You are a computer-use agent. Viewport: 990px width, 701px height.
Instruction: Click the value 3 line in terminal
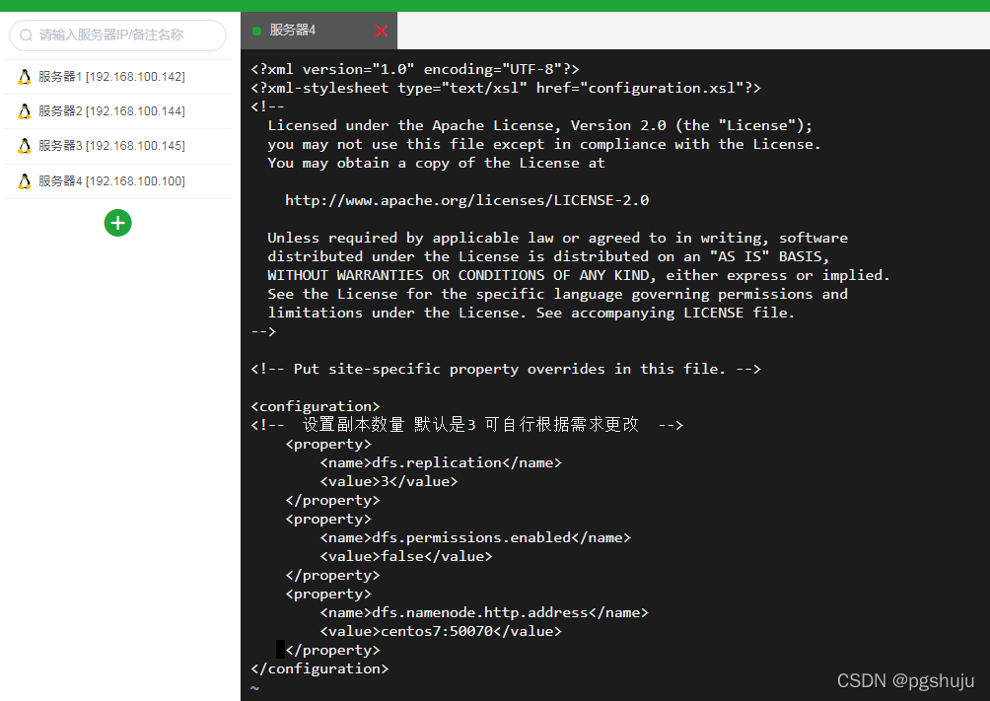pyautogui.click(x=389, y=481)
